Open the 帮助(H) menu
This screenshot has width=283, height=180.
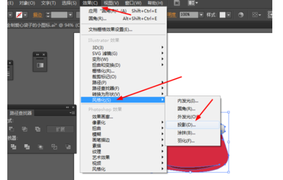(x=155, y=3)
